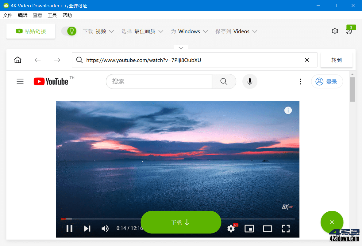Click the YouTube logo

(51, 81)
